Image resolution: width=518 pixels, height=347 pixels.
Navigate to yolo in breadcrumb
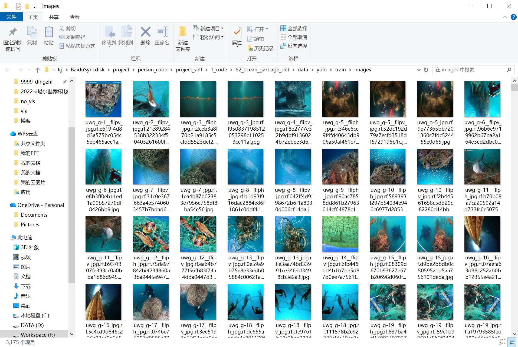pos(322,70)
